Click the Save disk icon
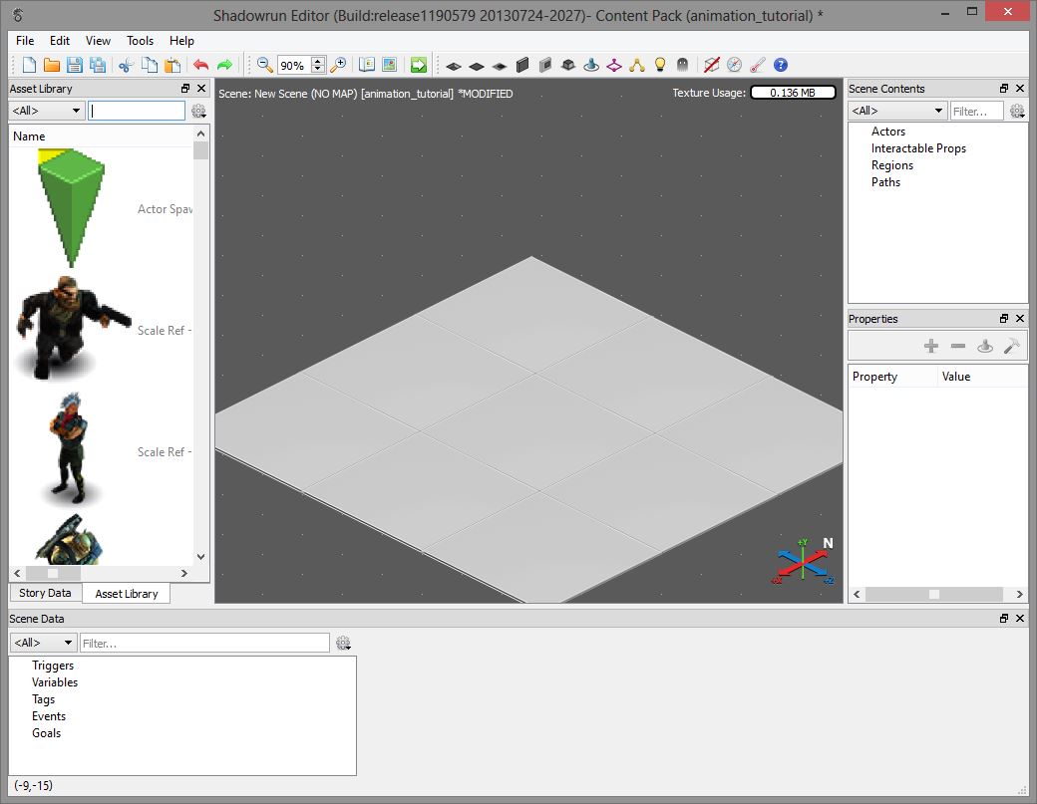Screen dimensions: 1037x804 (75, 65)
